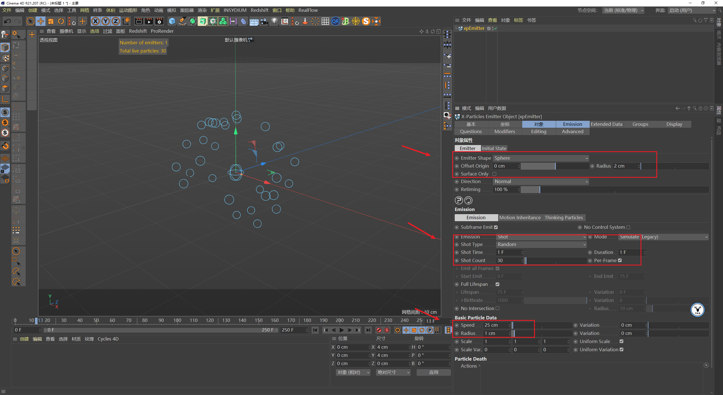Viewport: 723px width, 395px height.
Task: Click the 应用 button in coordinates panel
Action: click(x=434, y=372)
